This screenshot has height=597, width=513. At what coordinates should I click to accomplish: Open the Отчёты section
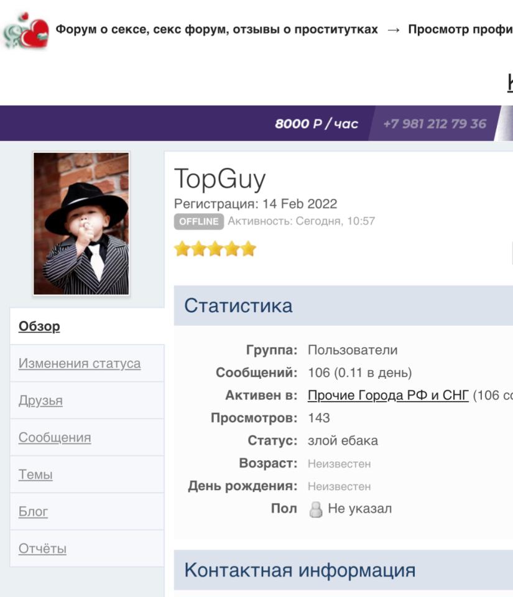pos(43,548)
